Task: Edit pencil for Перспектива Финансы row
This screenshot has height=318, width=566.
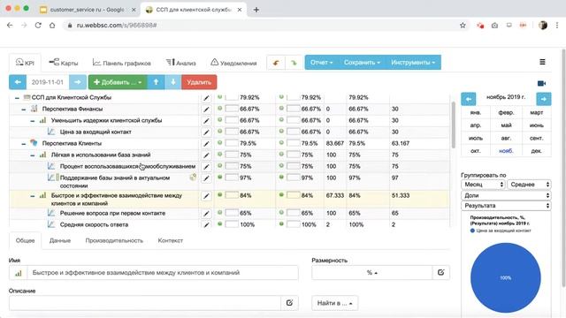Action: pyautogui.click(x=206, y=109)
